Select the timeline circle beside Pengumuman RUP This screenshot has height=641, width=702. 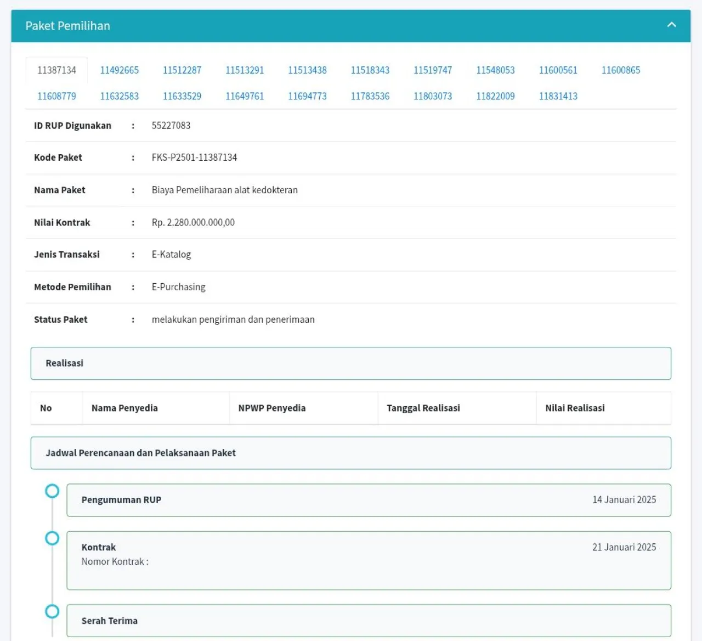52,491
